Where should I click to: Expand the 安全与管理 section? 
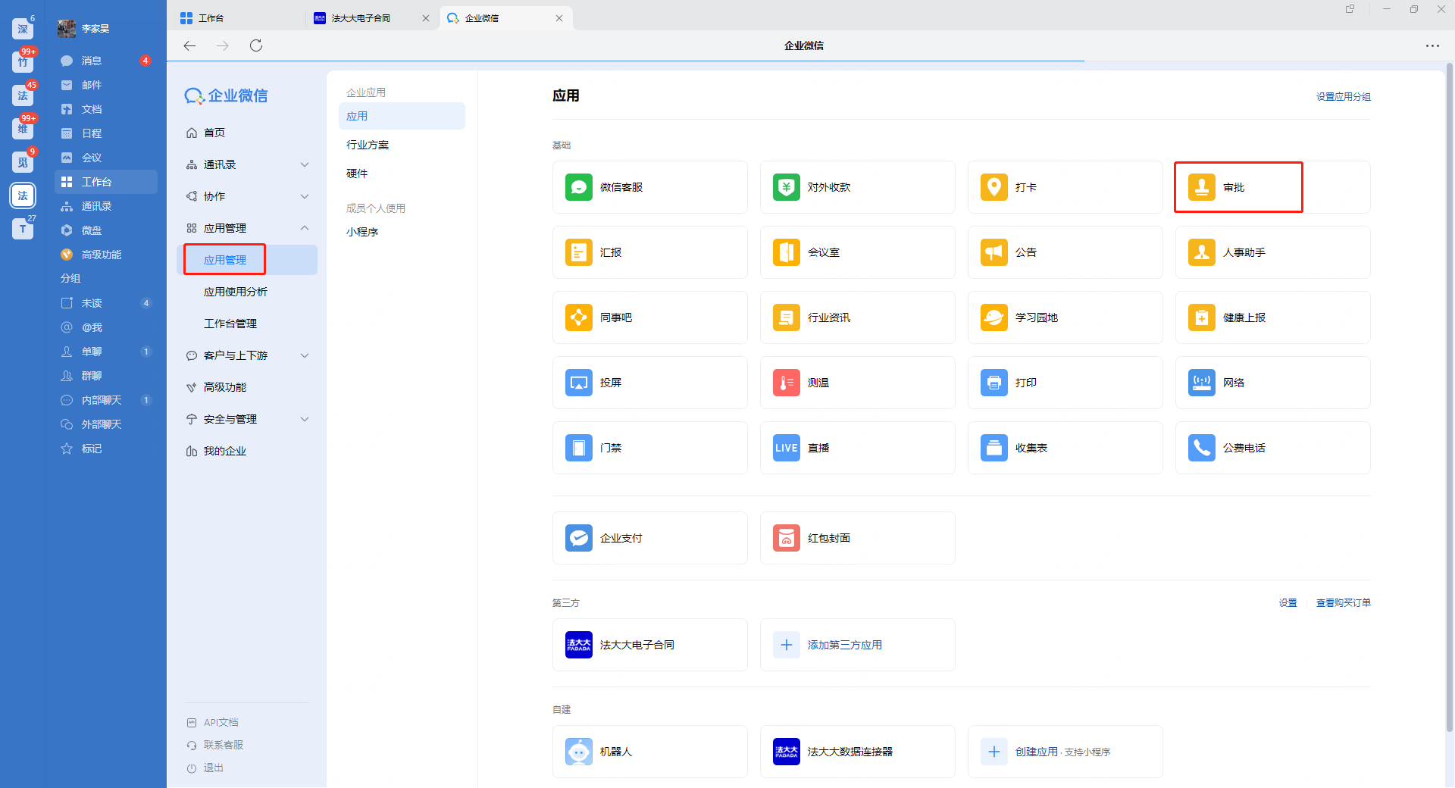tap(305, 419)
